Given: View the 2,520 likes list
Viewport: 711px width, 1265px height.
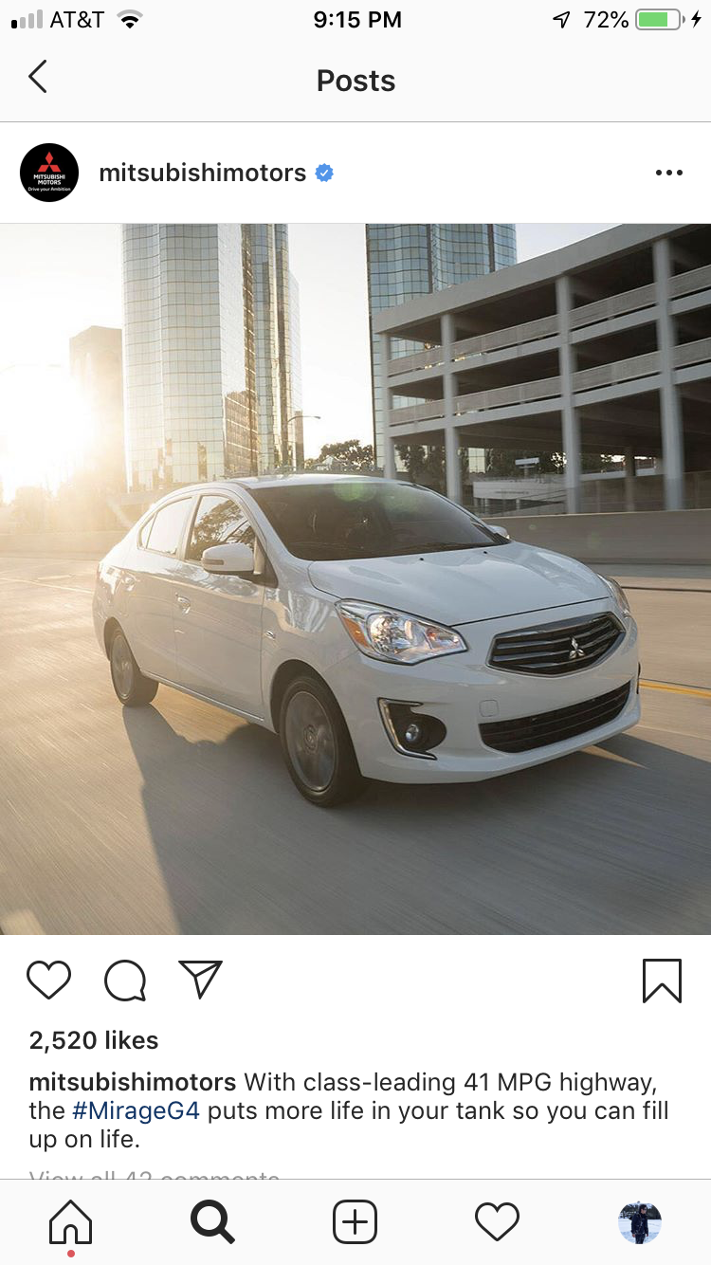Looking at the screenshot, I should pos(94,1040).
